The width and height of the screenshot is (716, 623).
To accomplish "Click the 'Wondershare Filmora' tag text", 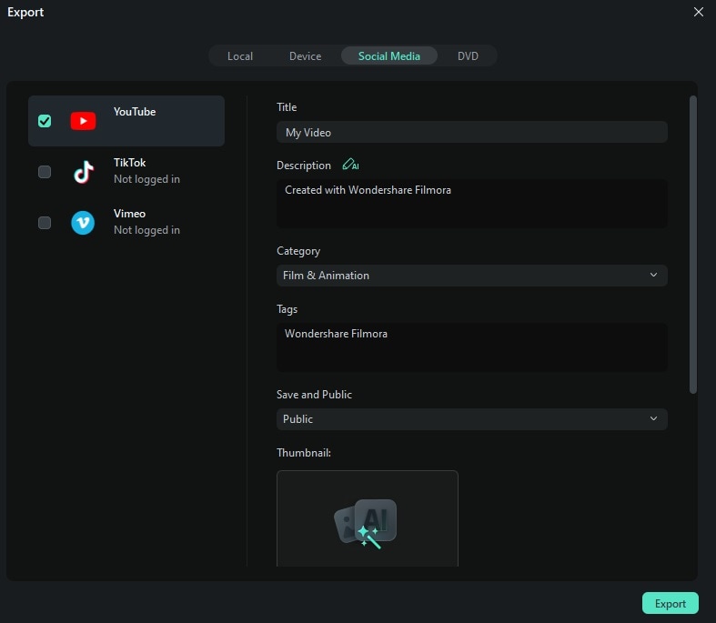I will pyautogui.click(x=336, y=334).
